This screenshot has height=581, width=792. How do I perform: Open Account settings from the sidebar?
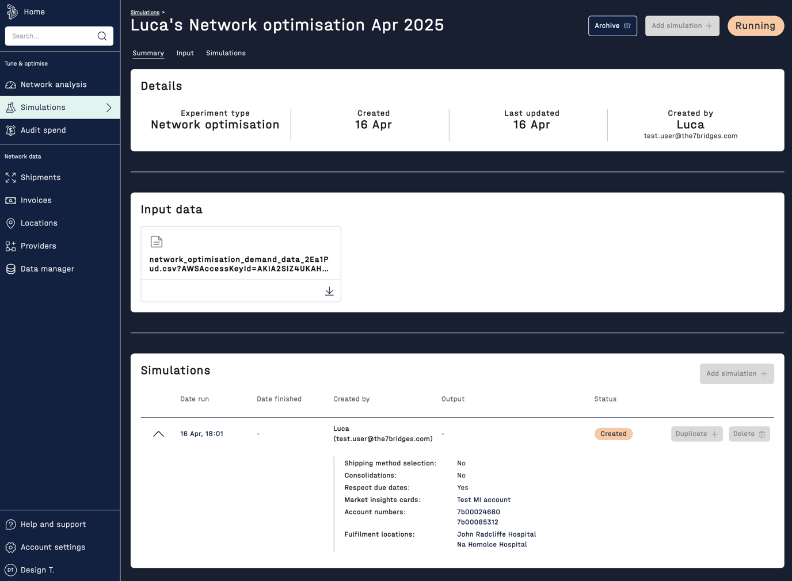[x=52, y=547]
